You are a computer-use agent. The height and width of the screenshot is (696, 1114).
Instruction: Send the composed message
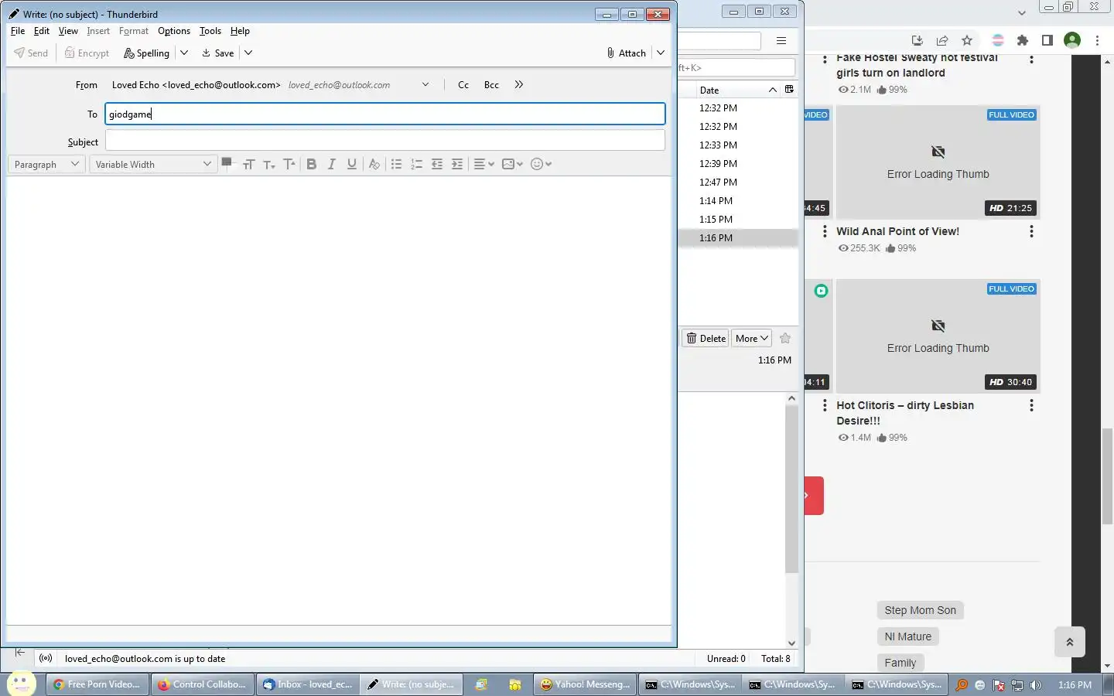[x=31, y=53]
